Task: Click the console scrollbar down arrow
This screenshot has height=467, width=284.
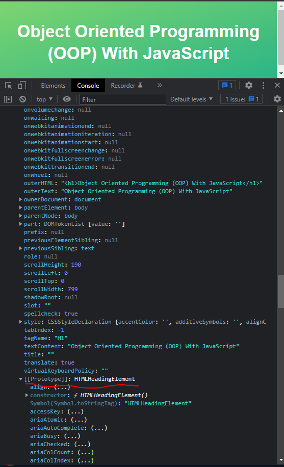Action: (281, 460)
